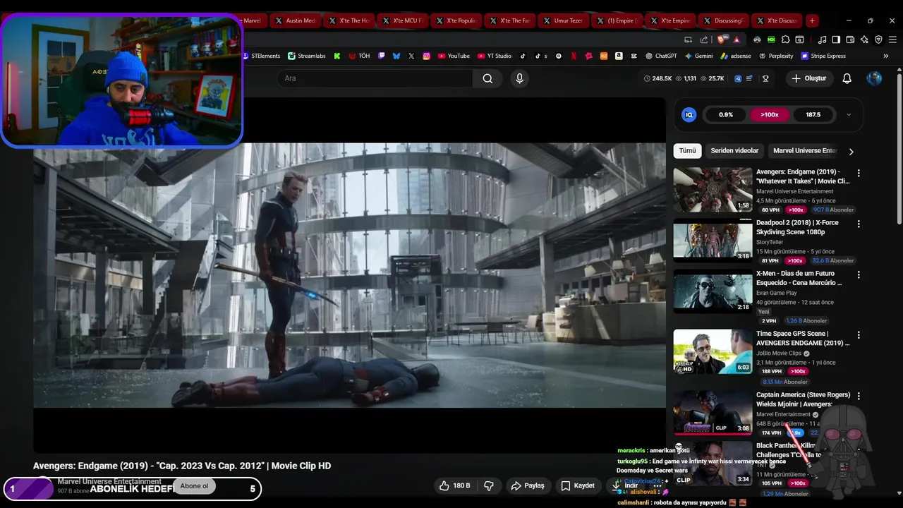Screen dimensions: 903x508
Task: Open the Amazon bookmark icon
Action: click(619, 56)
